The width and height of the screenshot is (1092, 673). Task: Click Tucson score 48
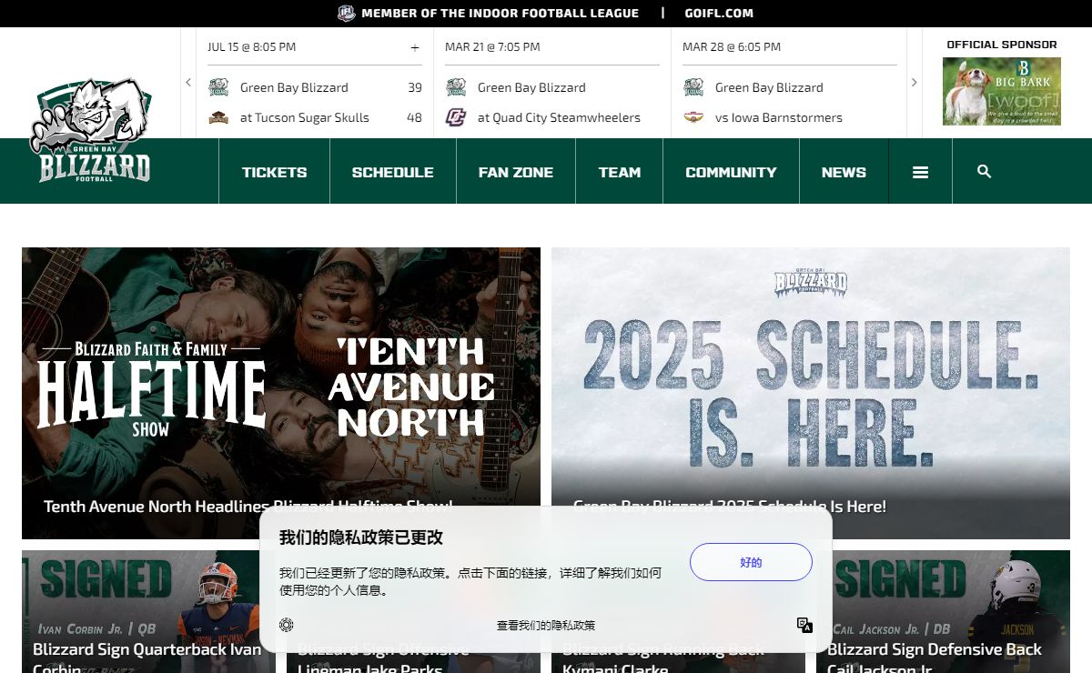click(x=415, y=117)
